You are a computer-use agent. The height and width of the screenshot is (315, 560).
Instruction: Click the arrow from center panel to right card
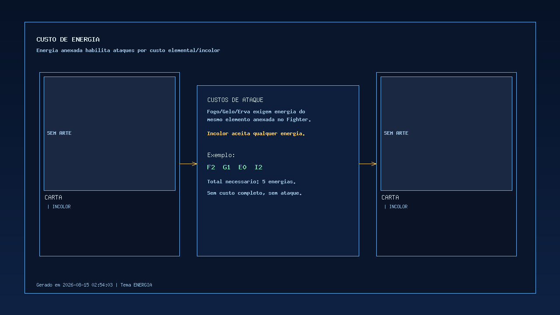pyautogui.click(x=367, y=164)
